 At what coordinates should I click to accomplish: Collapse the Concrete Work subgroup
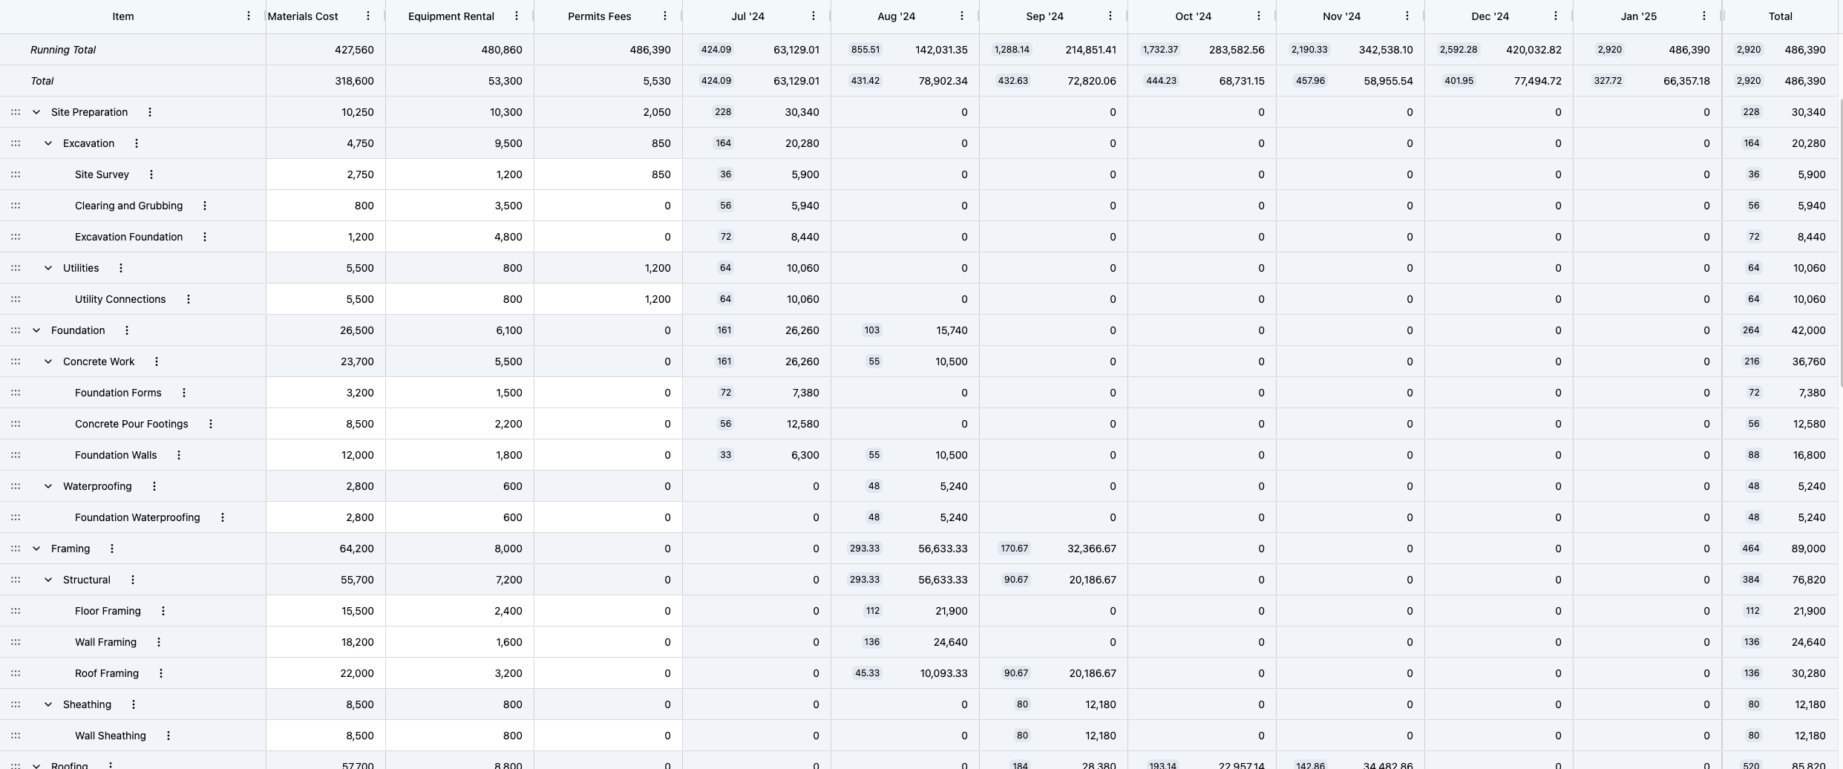click(48, 361)
